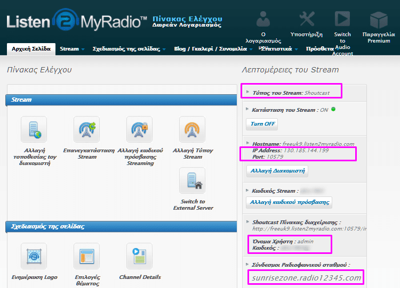Expand the Τύπος του Stream row arrow
This screenshot has height=288, width=400.
pos(247,92)
